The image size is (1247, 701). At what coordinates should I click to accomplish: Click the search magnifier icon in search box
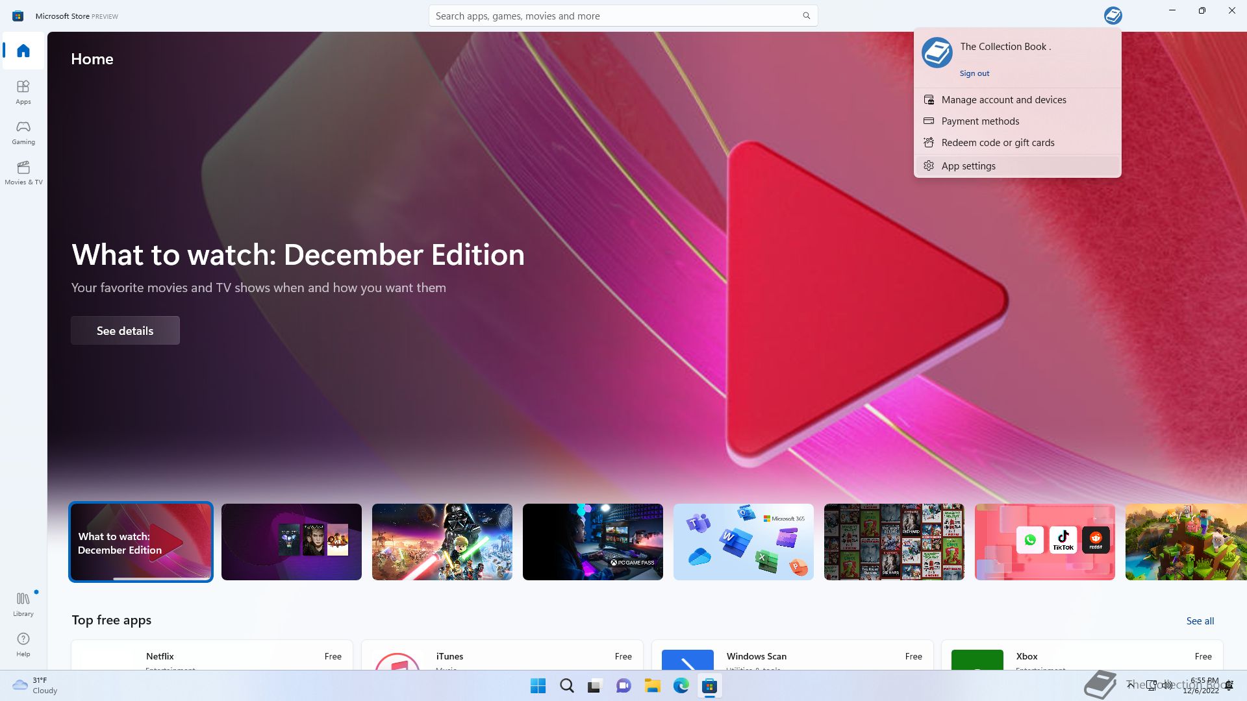pyautogui.click(x=806, y=16)
